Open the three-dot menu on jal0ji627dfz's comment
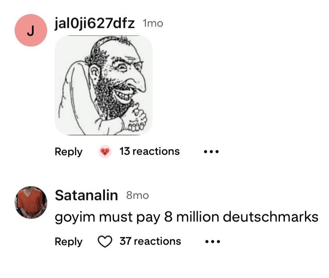The height and width of the screenshot is (278, 329). 211,151
